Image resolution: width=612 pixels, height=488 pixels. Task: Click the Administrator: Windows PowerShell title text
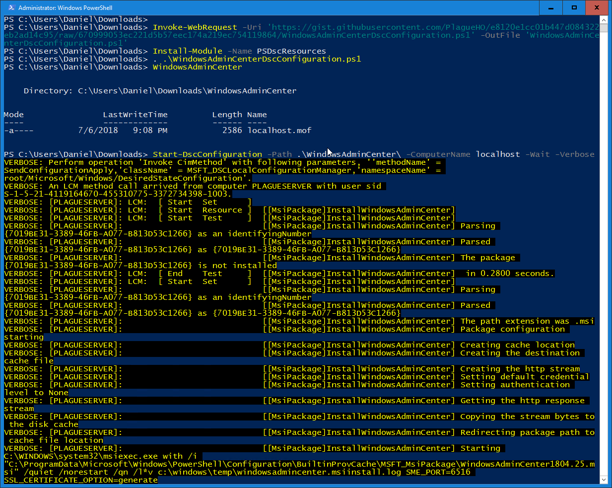(x=65, y=7)
